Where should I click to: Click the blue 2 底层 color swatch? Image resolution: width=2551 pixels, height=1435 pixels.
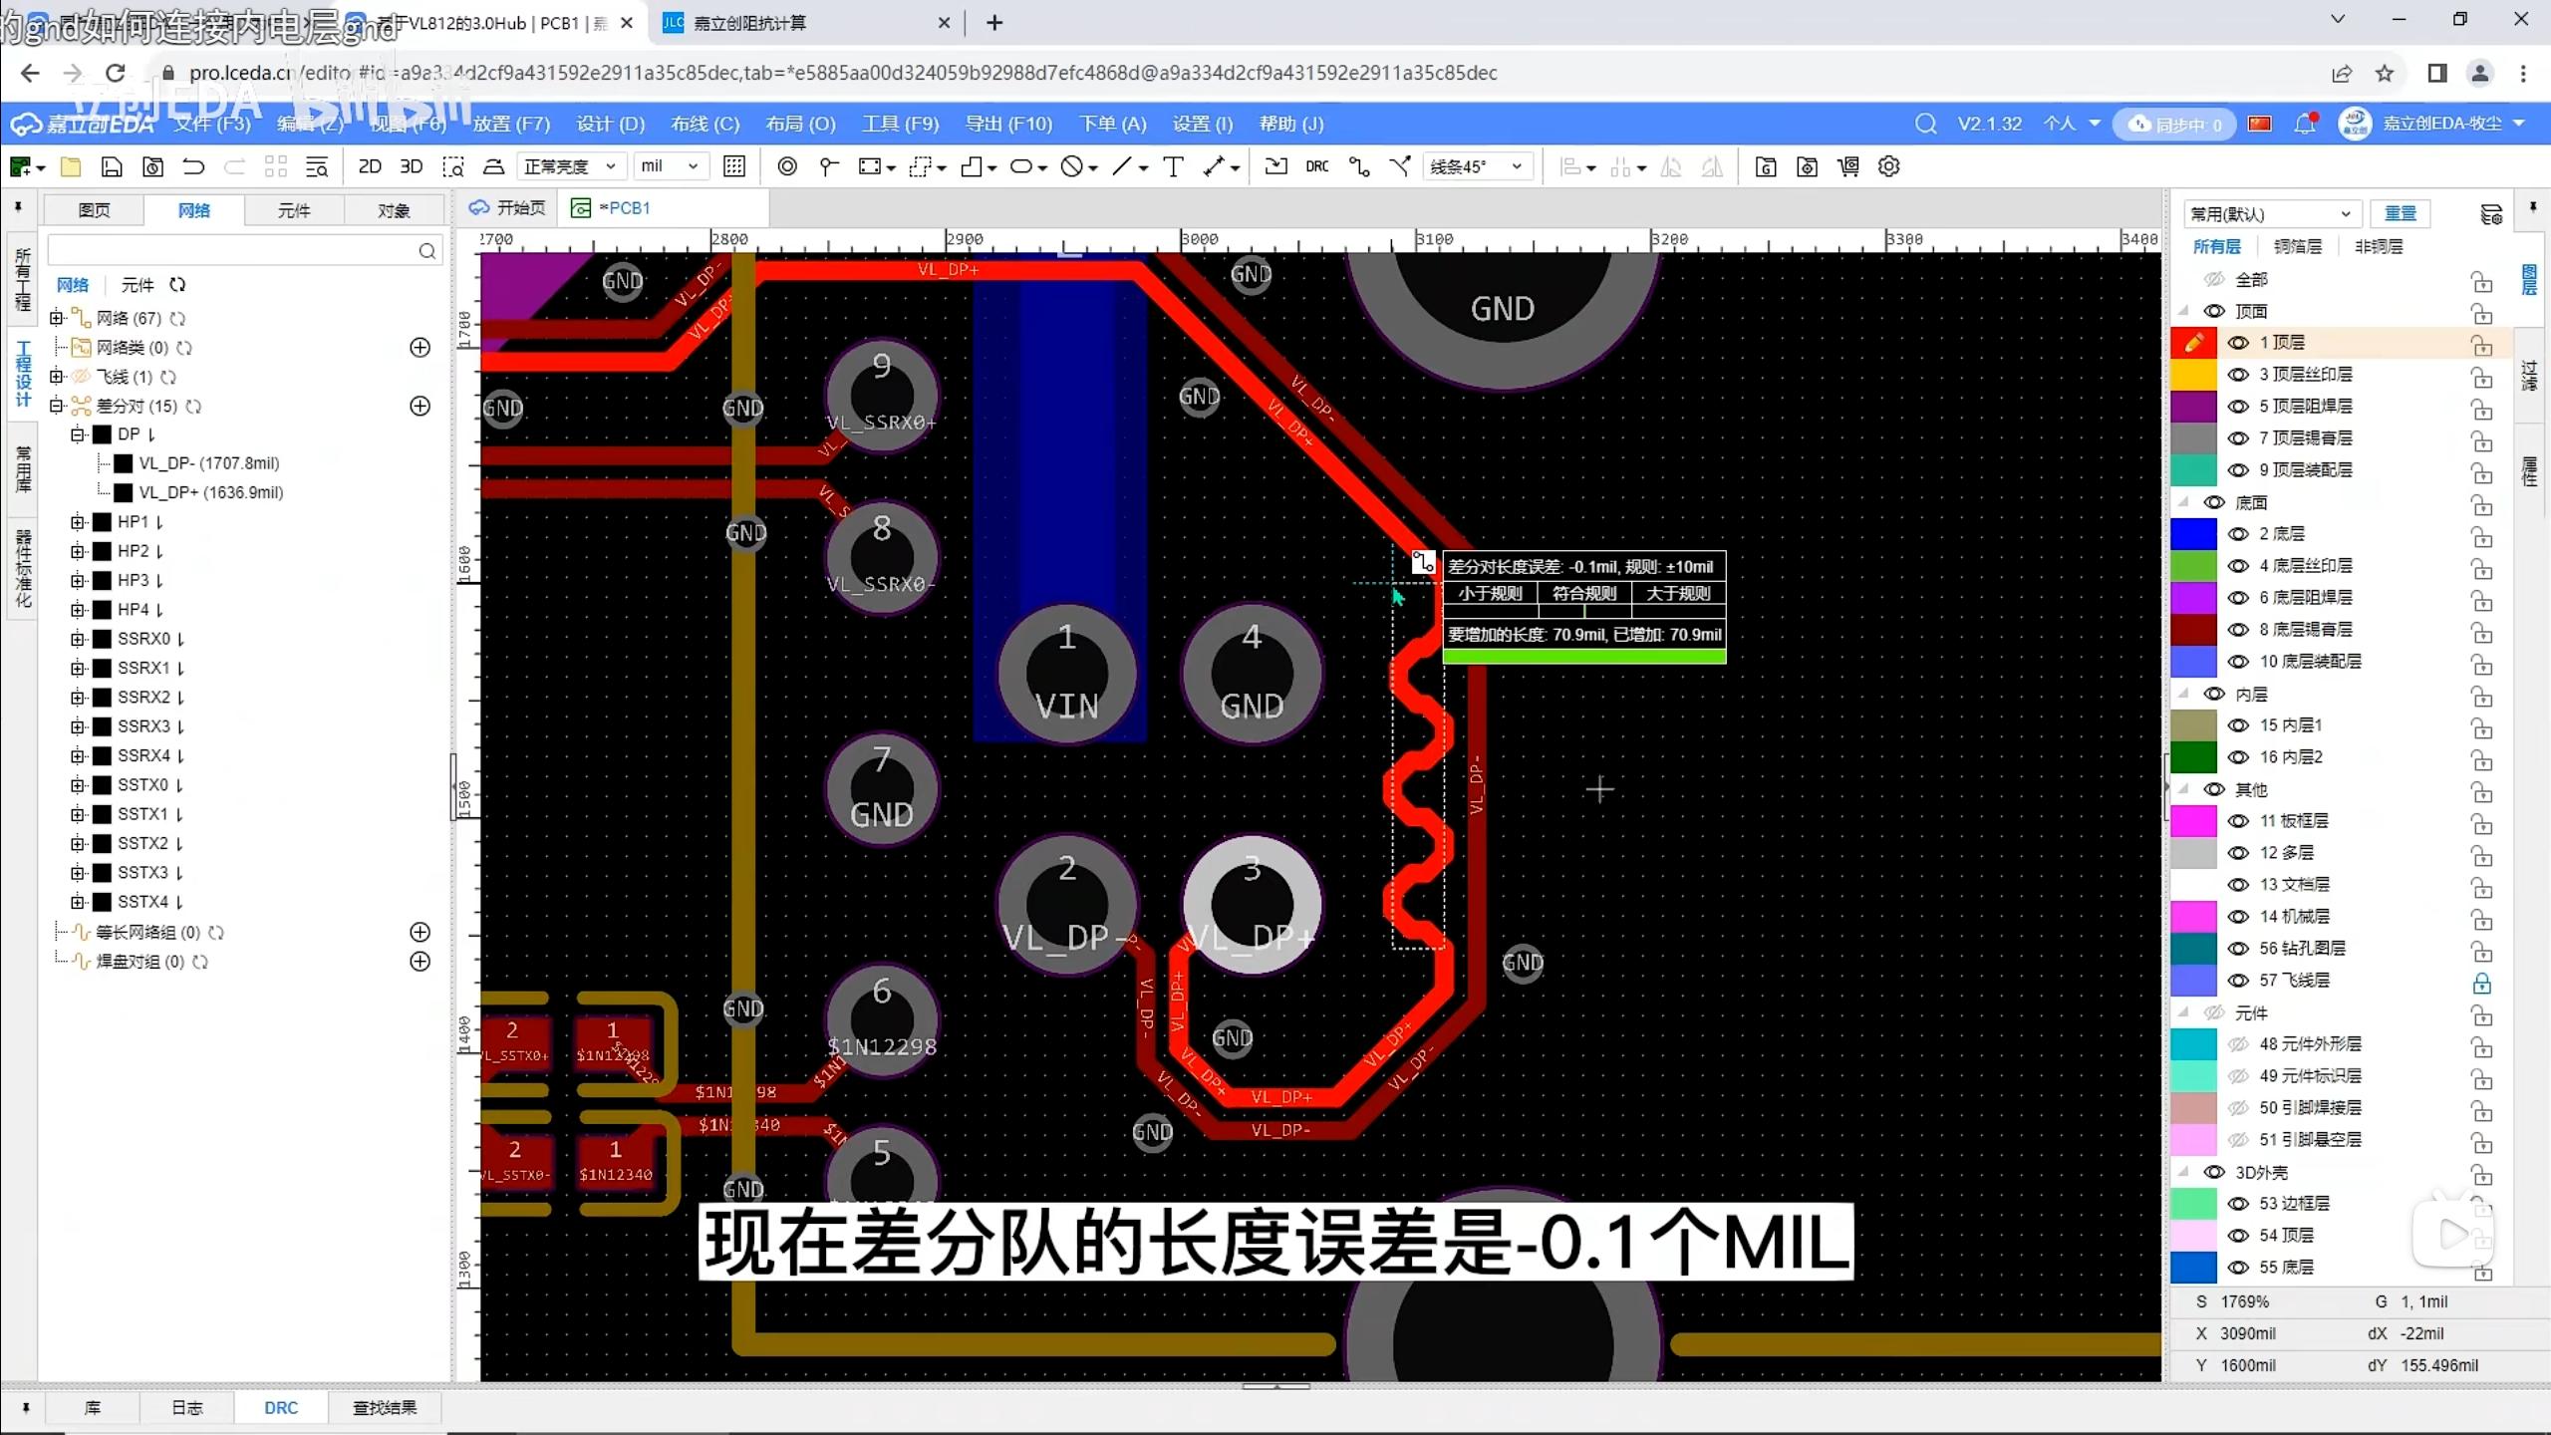click(x=2193, y=534)
